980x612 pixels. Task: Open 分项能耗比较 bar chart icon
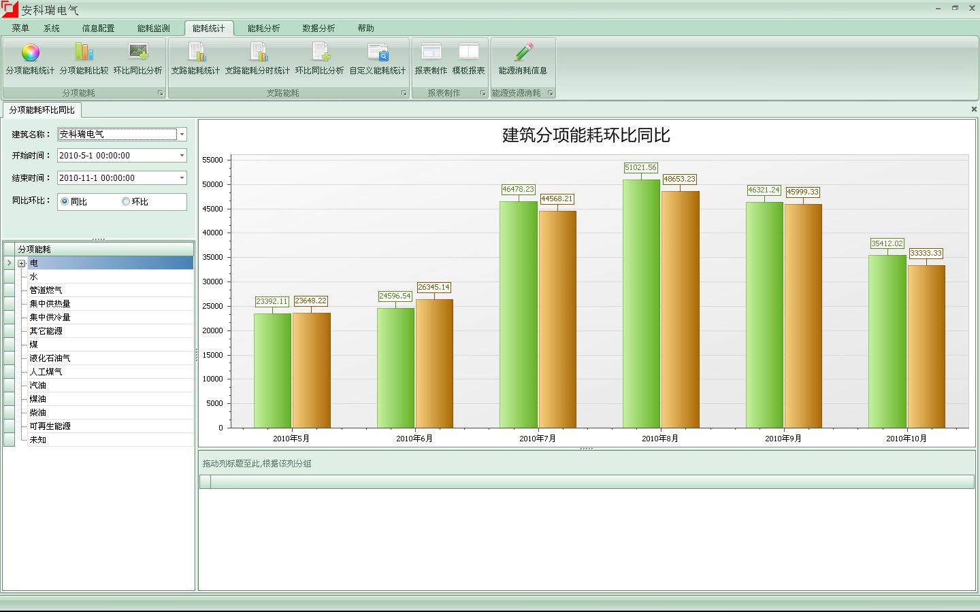[x=84, y=52]
